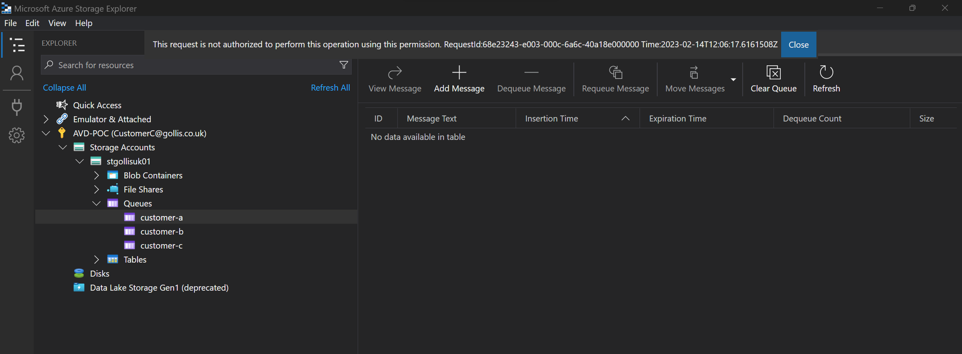This screenshot has height=354, width=962.
Task: Open the File menu
Action: tap(10, 23)
